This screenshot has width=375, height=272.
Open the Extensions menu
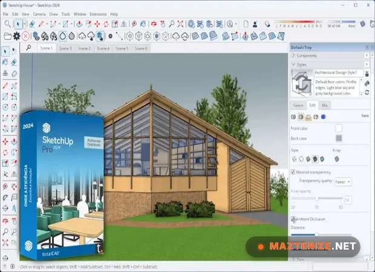(x=98, y=14)
